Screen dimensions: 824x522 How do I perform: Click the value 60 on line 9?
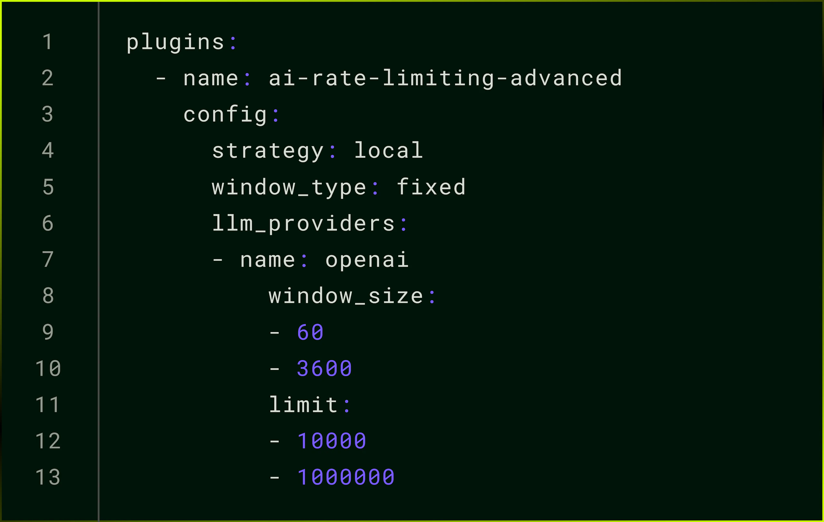point(310,332)
